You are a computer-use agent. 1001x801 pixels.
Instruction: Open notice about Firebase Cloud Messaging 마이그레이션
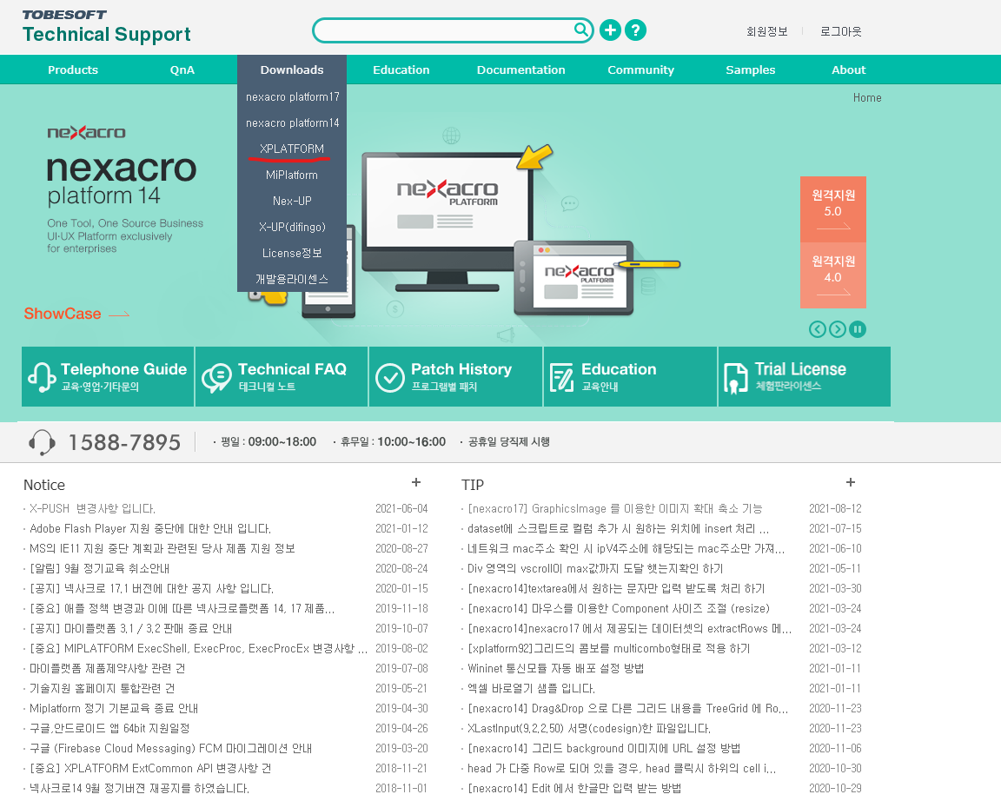click(170, 749)
